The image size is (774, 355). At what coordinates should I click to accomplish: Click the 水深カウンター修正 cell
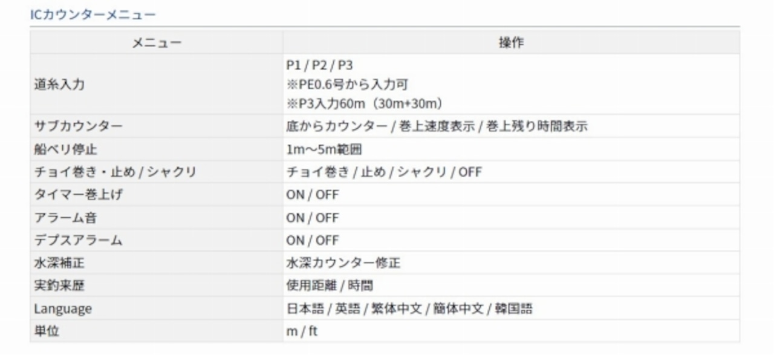(343, 263)
